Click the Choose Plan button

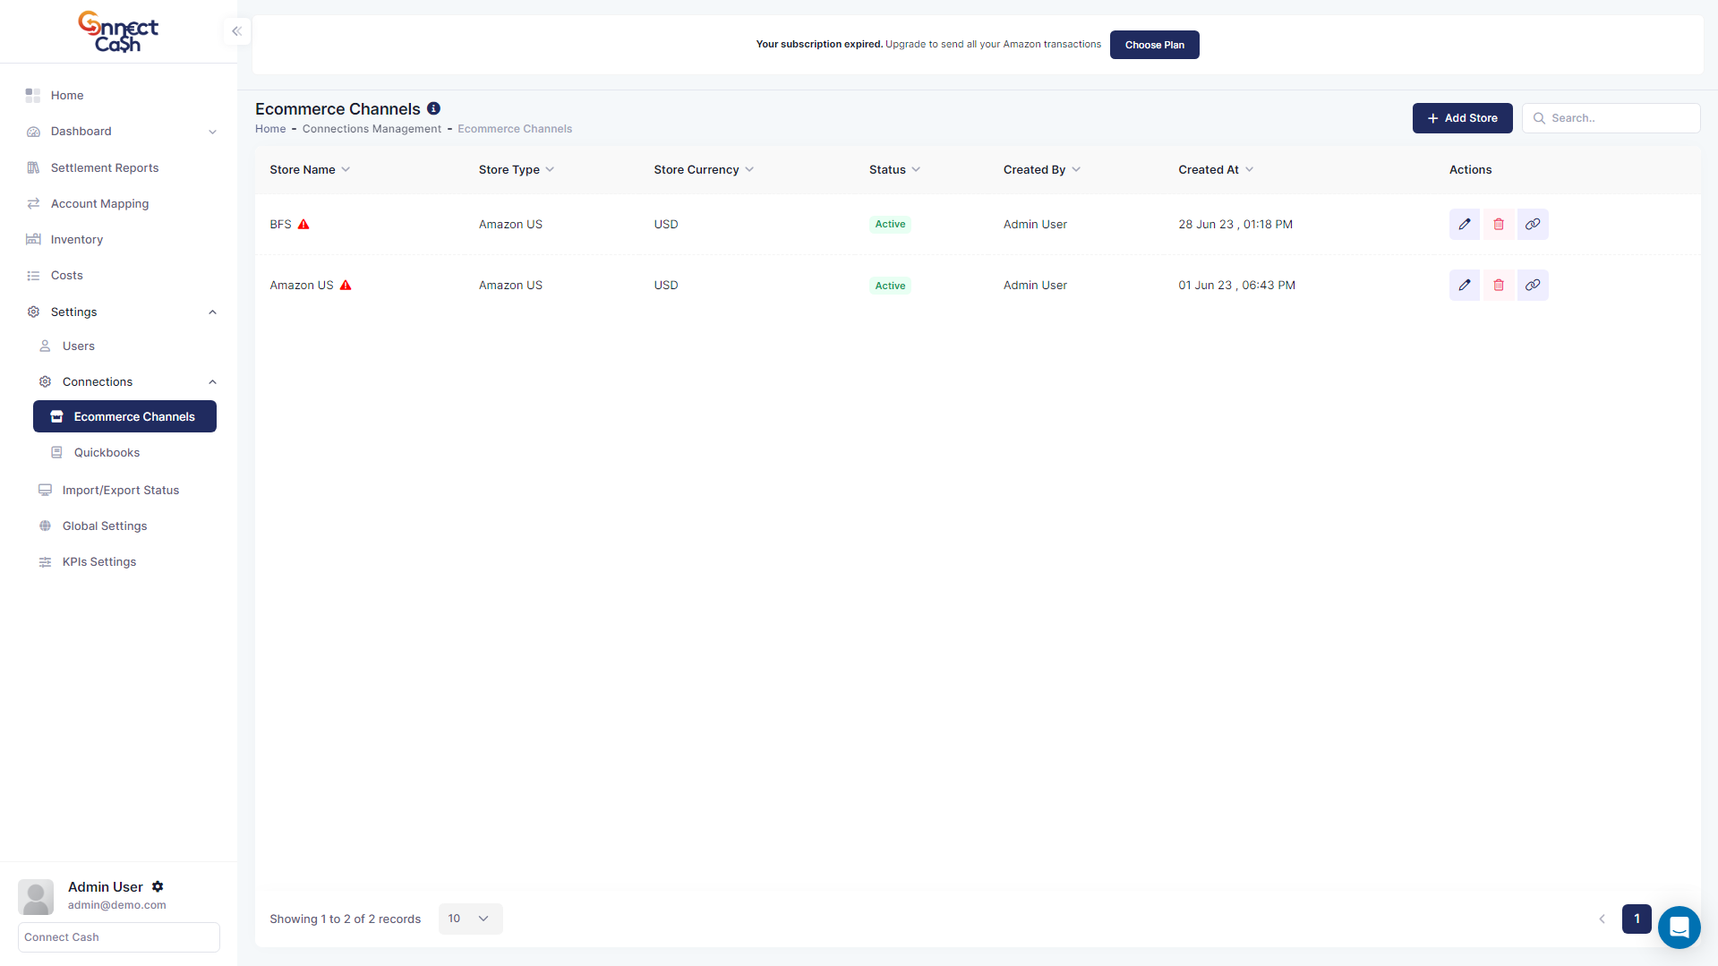(x=1154, y=45)
